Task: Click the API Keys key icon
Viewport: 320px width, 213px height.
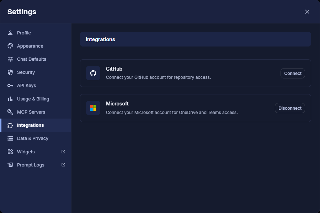Action: [x=10, y=86]
